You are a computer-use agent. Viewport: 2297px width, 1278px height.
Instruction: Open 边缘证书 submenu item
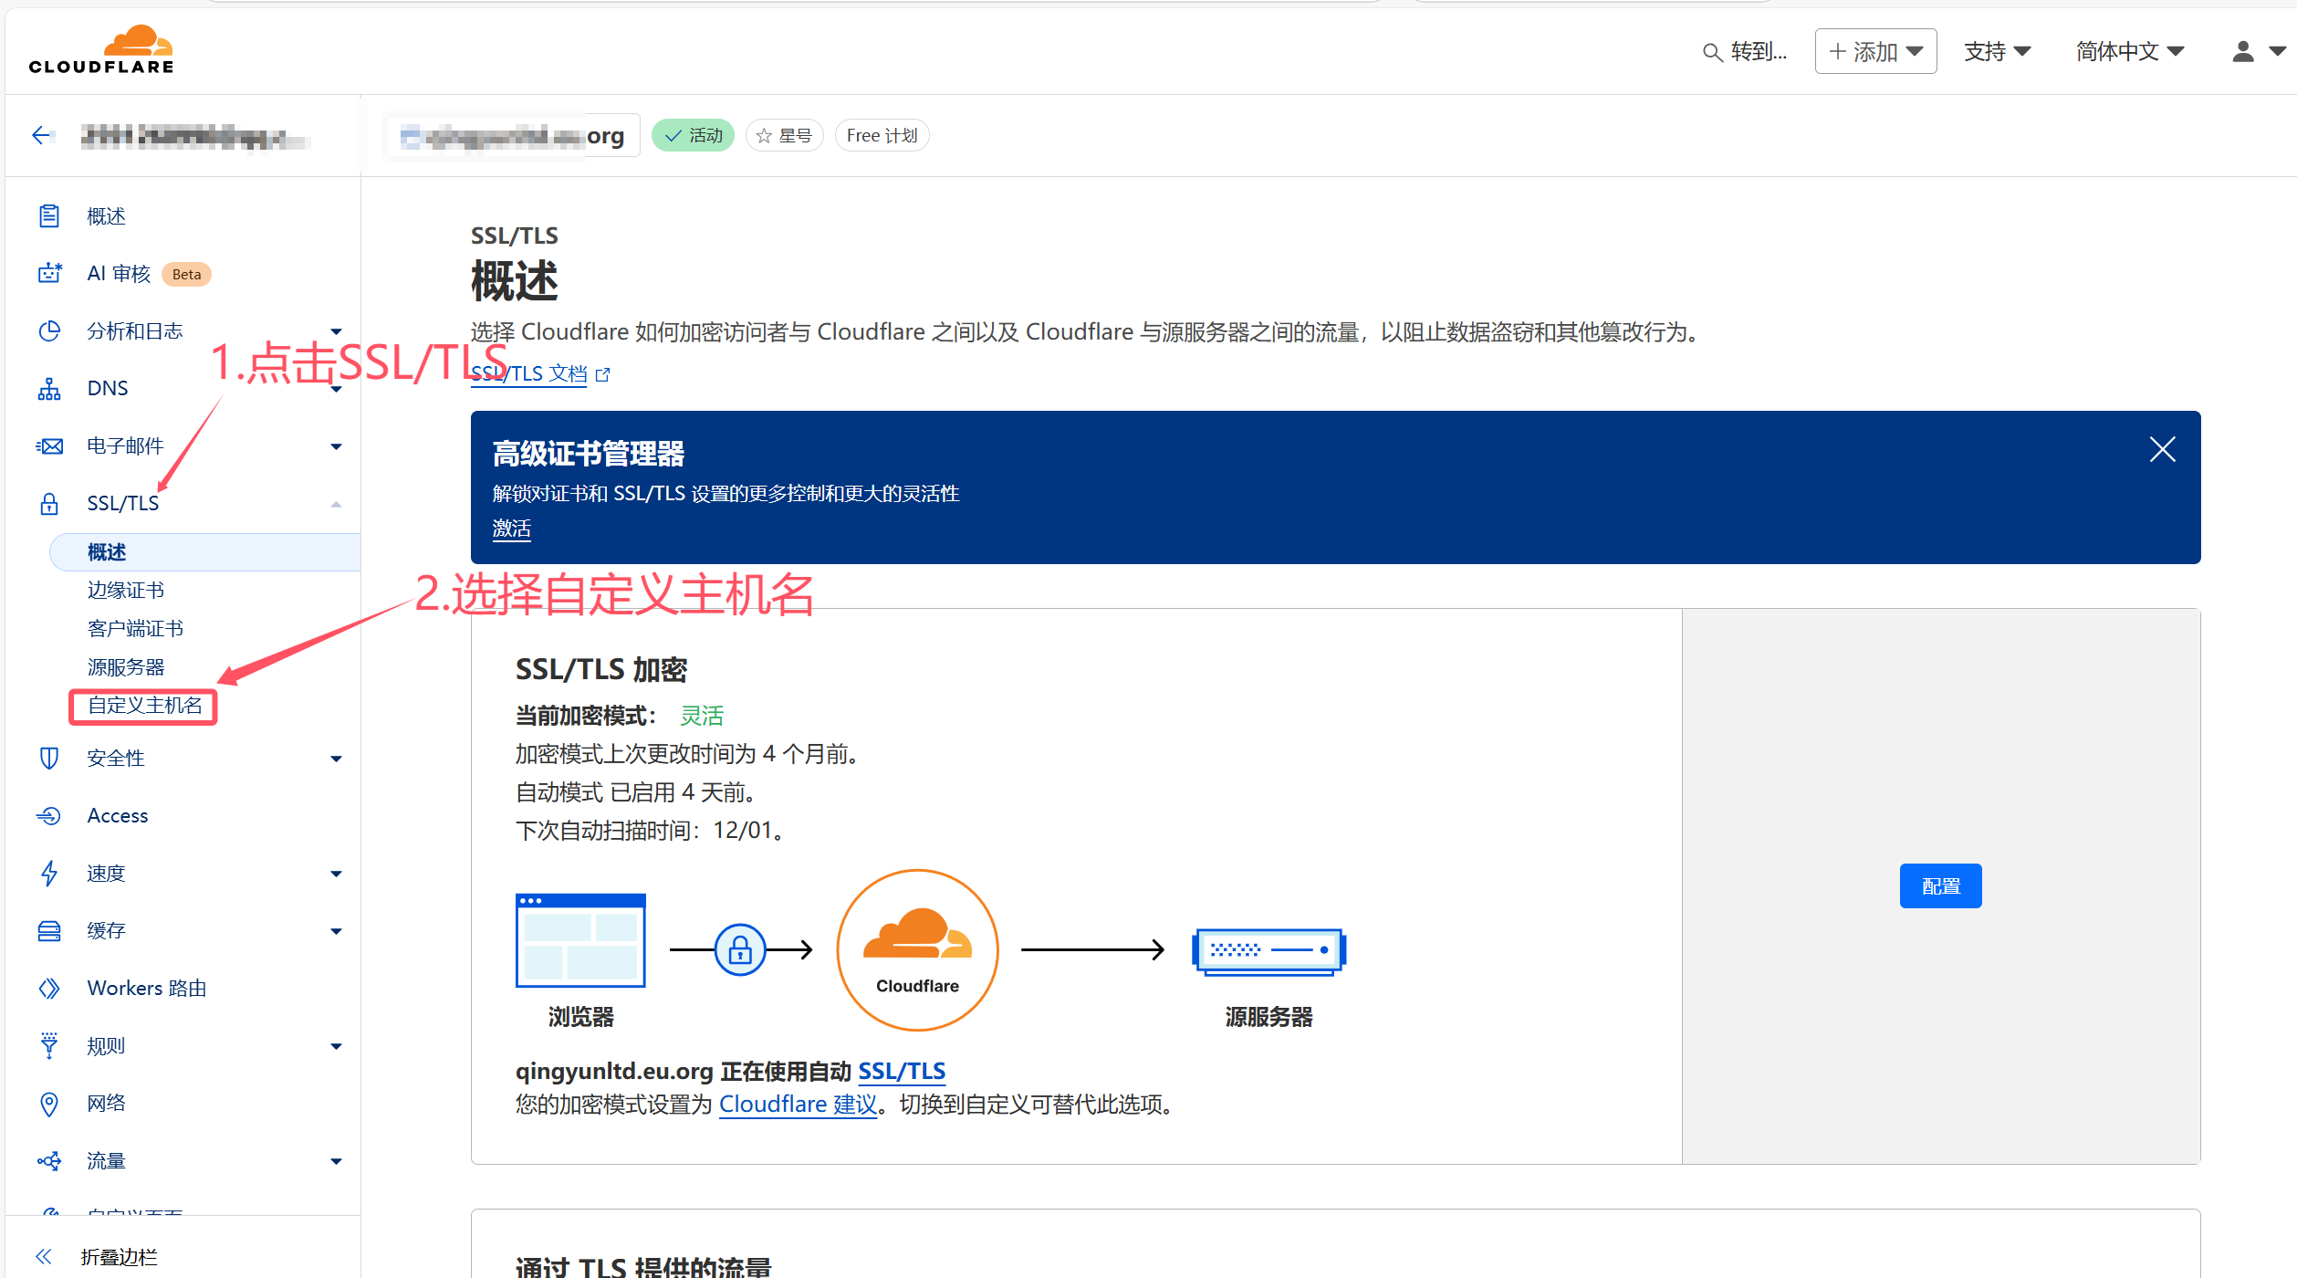coord(126,590)
